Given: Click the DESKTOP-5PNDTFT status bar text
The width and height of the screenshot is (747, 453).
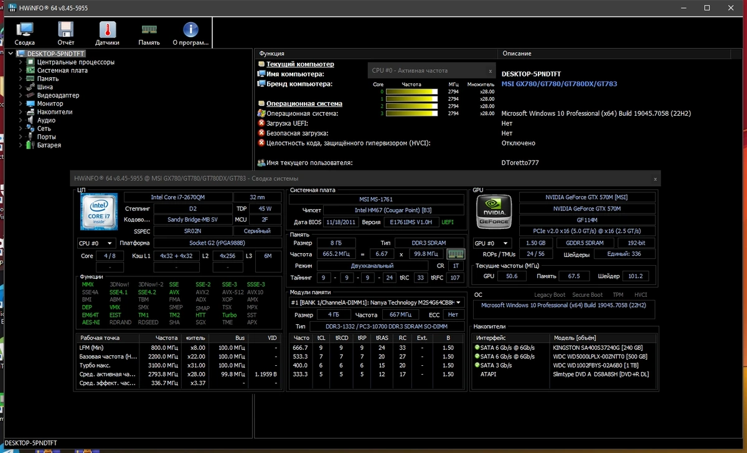Looking at the screenshot, I should click(x=32, y=443).
